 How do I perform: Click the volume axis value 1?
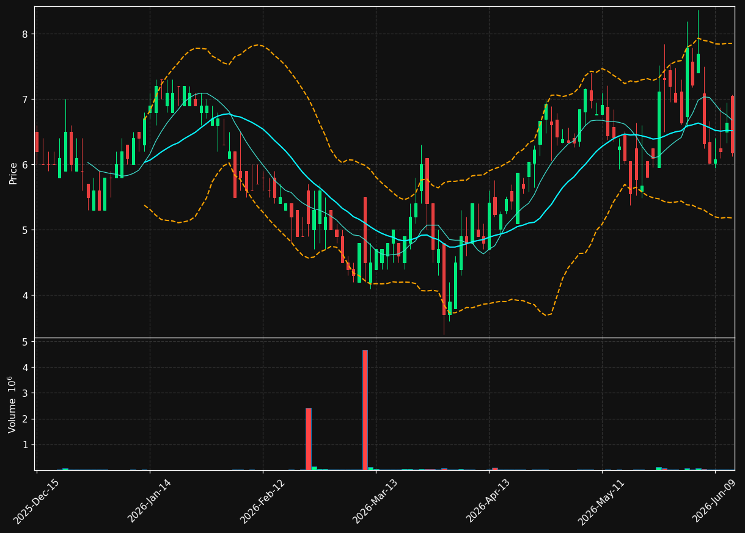pos(26,444)
